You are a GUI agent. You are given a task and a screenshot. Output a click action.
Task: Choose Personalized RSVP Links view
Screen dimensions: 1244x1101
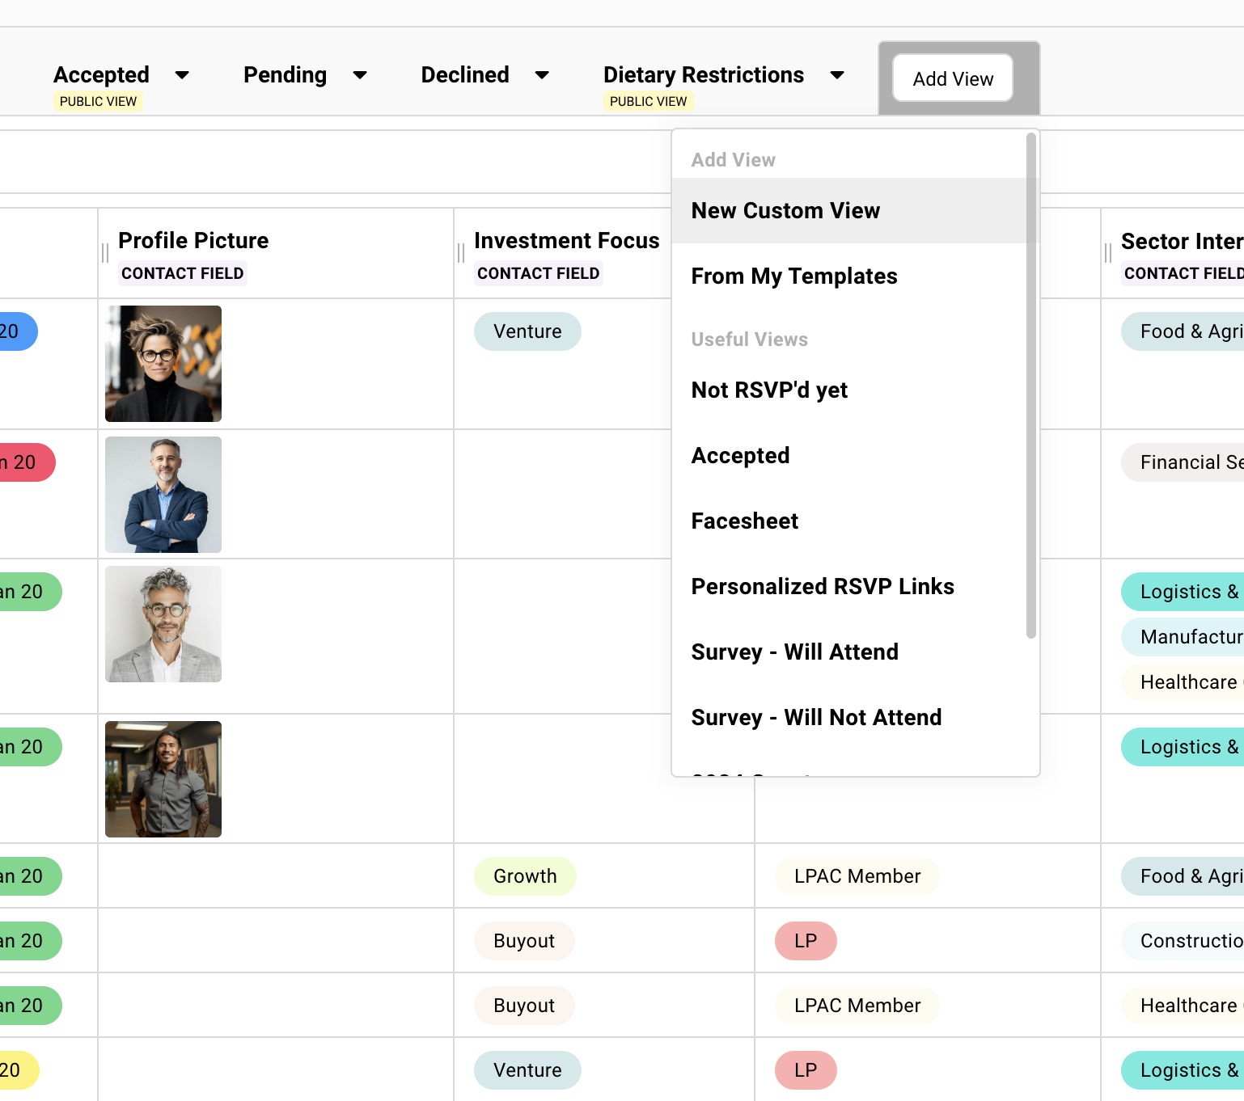coord(822,587)
